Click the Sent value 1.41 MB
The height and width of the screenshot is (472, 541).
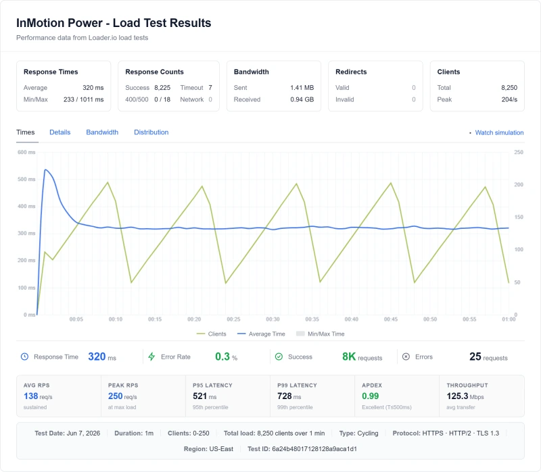pos(302,88)
